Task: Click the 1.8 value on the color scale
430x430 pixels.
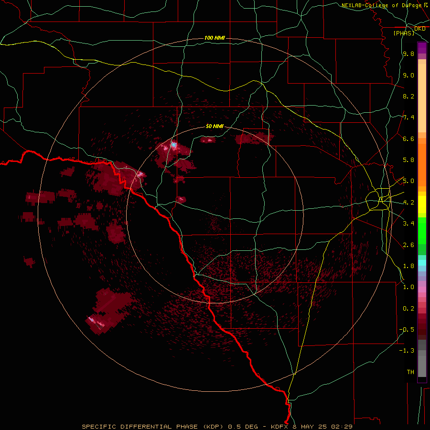Action: click(408, 266)
